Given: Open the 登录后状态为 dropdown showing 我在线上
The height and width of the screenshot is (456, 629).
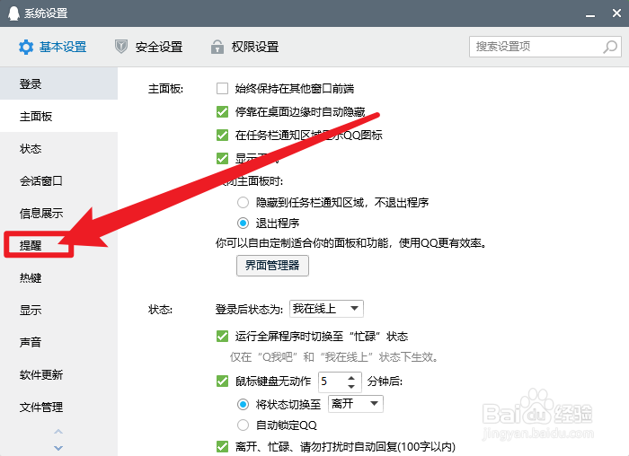Looking at the screenshot, I should pyautogui.click(x=326, y=309).
